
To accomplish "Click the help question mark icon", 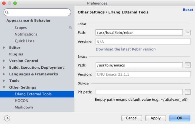I will tap(7, 118).
